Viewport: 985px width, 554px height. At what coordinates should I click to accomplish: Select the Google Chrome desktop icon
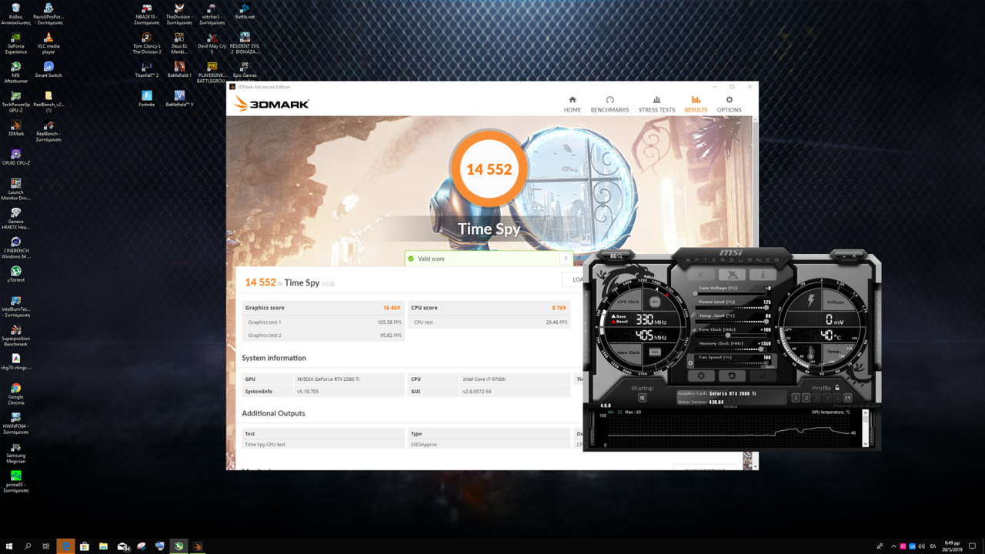pos(15,394)
